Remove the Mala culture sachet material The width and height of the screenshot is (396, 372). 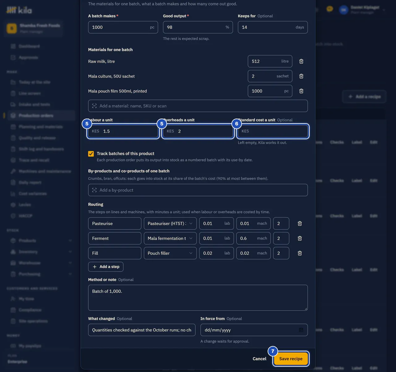(301, 76)
